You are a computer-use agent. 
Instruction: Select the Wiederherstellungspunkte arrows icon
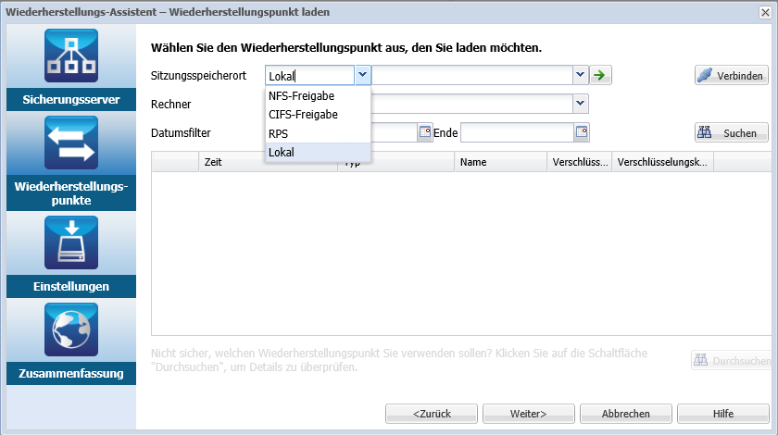tap(71, 143)
